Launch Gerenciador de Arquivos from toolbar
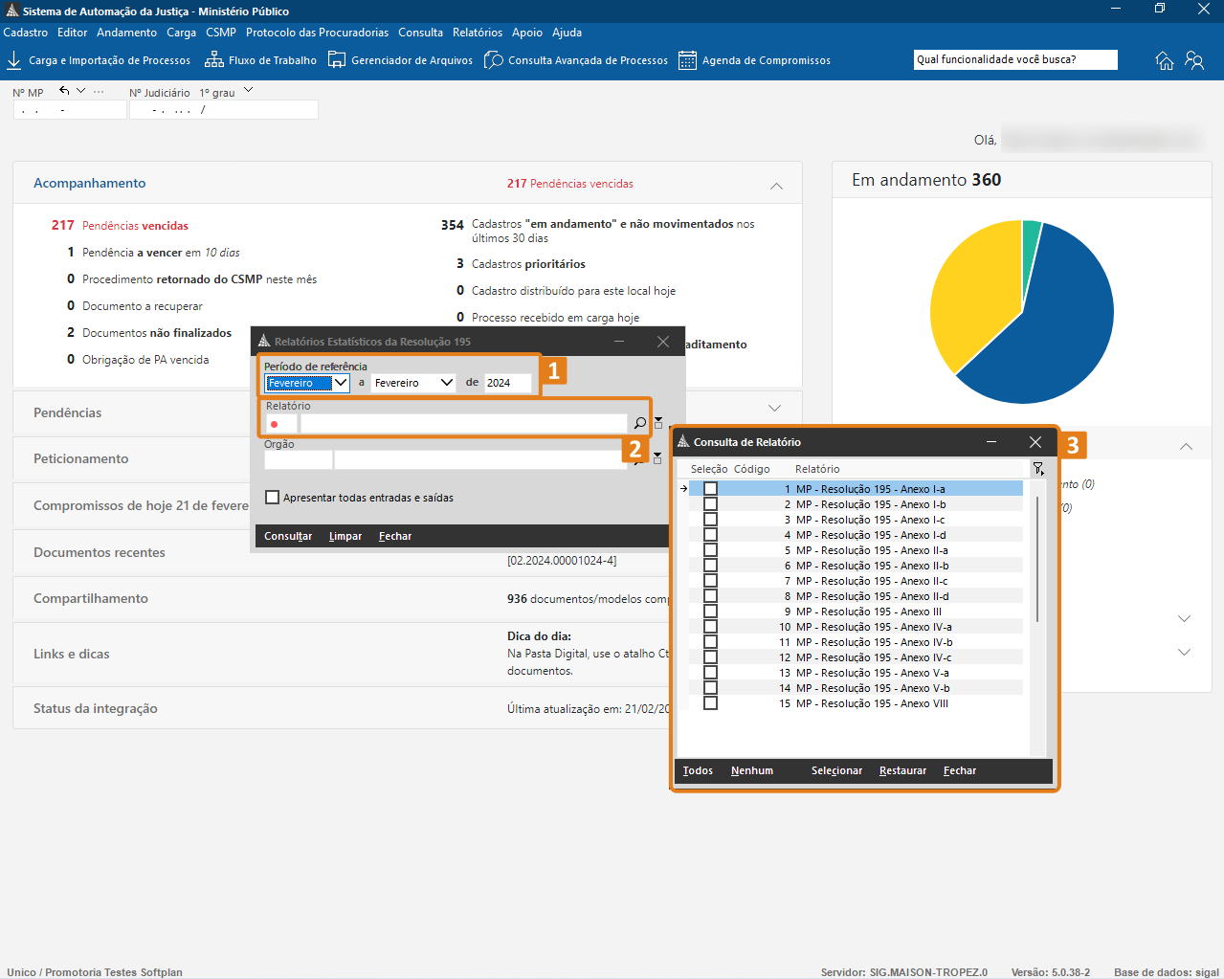The height and width of the screenshot is (979, 1224). pyautogui.click(x=337, y=60)
